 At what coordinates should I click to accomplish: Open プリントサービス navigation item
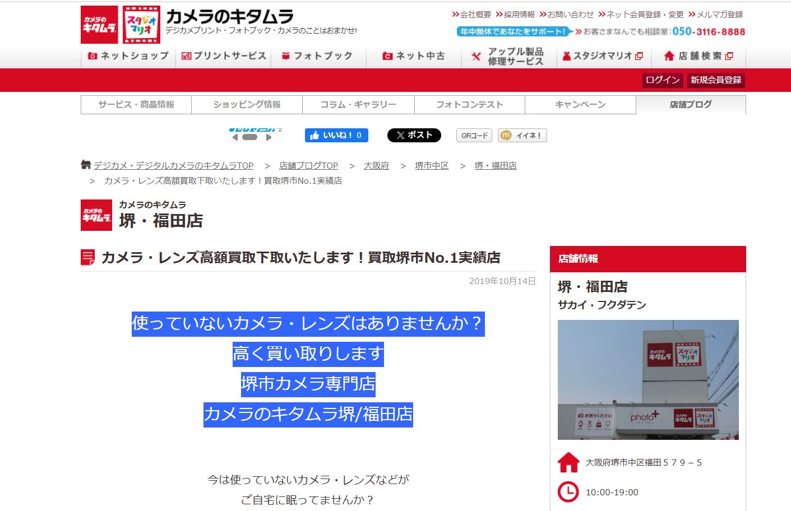tap(224, 56)
